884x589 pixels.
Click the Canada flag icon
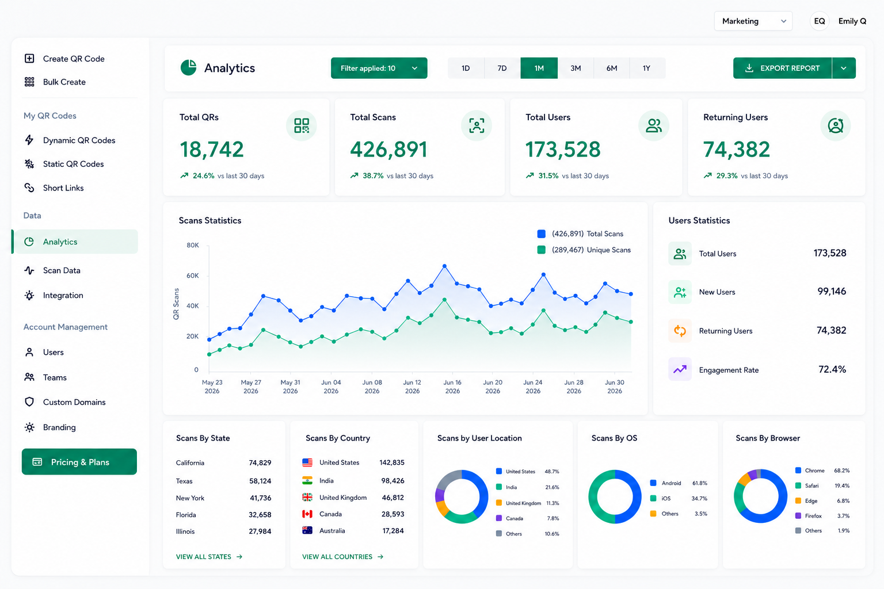pos(307,514)
